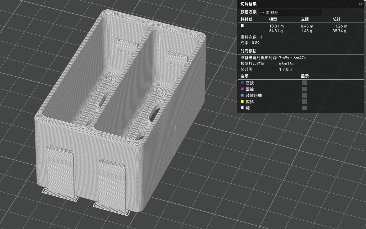Screen dimensions: 366x229
Task: Click the 7m9s + 6m47s preparation time
Action: pos(292,58)
